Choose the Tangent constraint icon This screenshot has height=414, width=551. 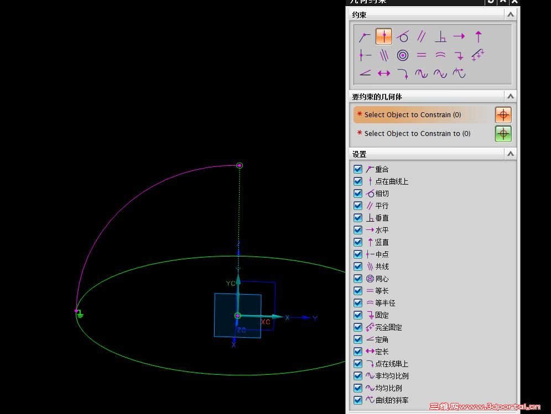[x=403, y=36]
